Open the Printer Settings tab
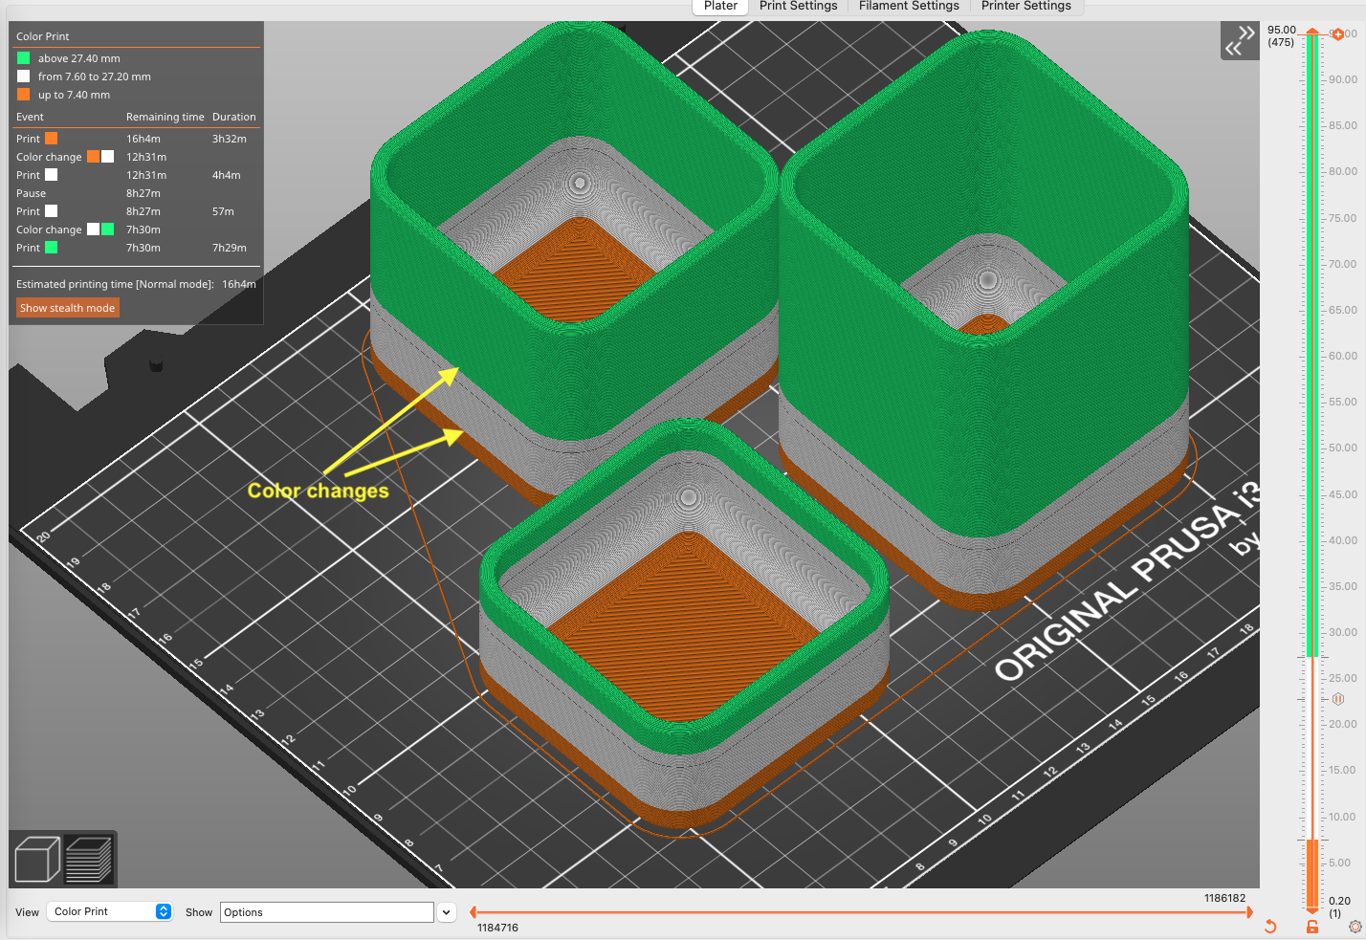This screenshot has width=1366, height=940. click(x=1025, y=6)
